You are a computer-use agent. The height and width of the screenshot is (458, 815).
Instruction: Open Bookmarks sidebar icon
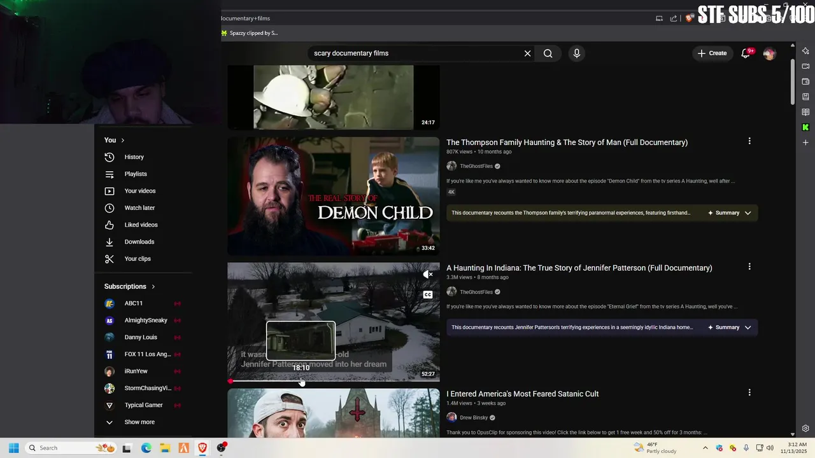(x=805, y=97)
